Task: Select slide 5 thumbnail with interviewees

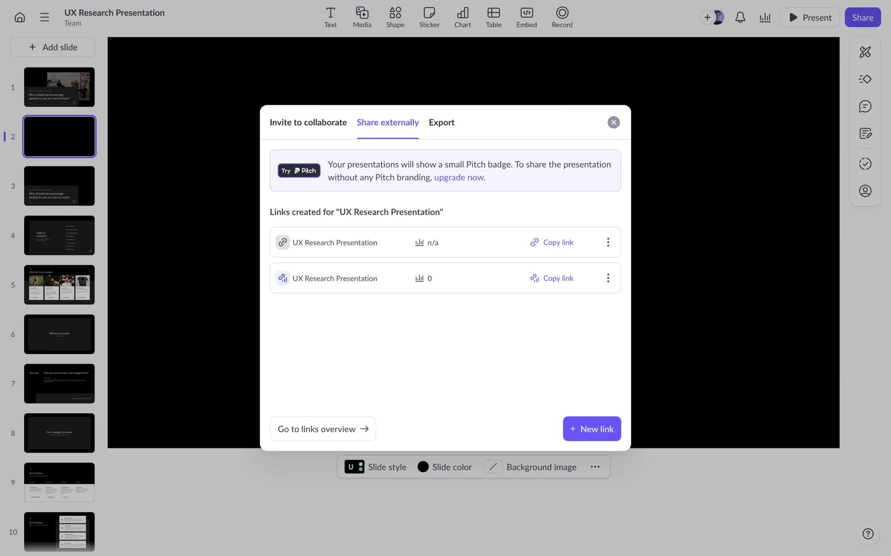Action: pos(59,285)
